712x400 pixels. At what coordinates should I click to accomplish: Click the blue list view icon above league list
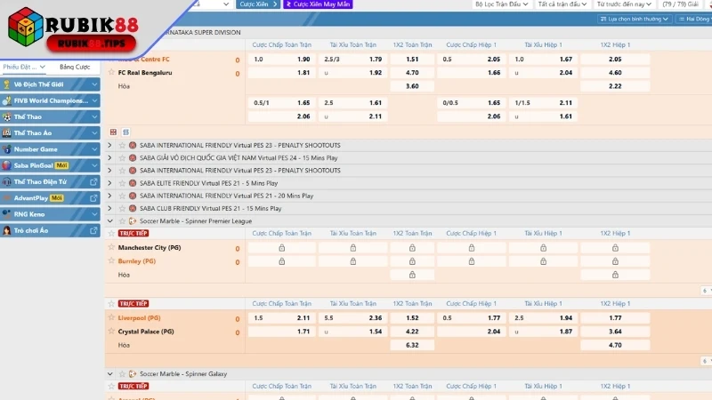125,132
